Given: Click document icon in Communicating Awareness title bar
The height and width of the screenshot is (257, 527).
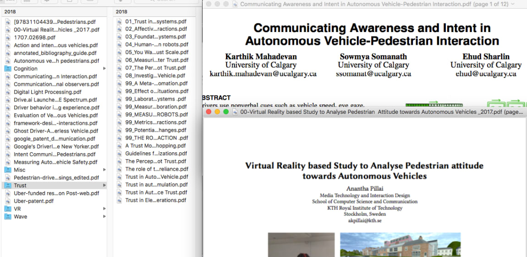Looking at the screenshot, I should (235, 4).
